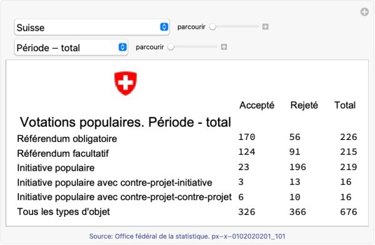Click the Office fédéral de la statistique source link
375x245 pixels.
[187, 236]
